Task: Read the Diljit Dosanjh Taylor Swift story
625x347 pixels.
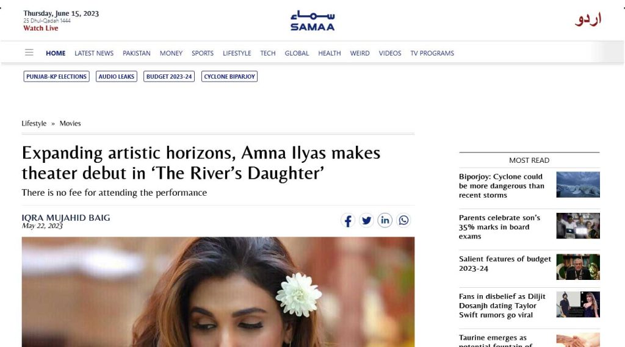Action: [502, 306]
